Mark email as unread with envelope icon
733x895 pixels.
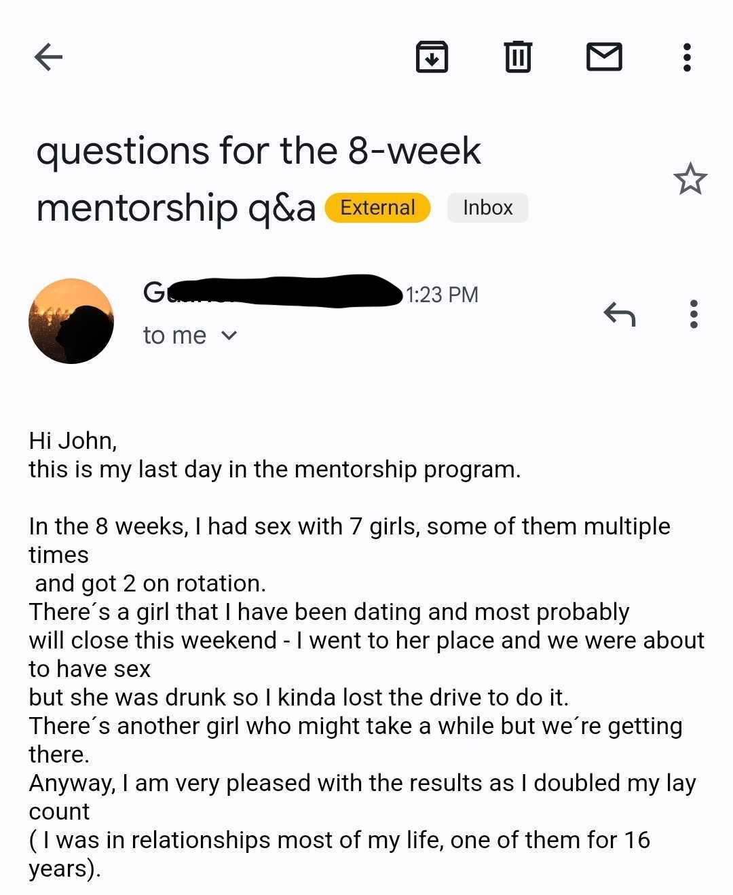pos(603,57)
